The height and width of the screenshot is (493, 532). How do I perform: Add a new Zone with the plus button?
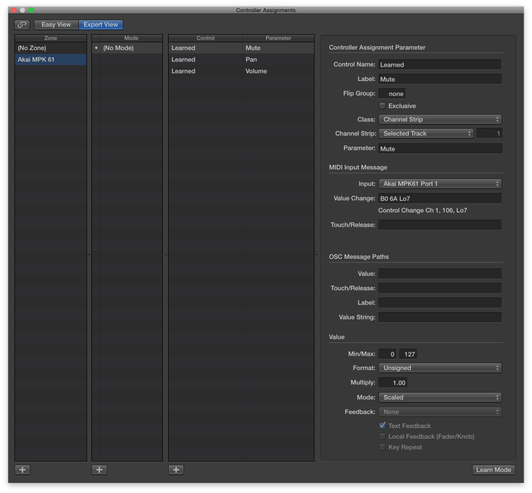pyautogui.click(x=22, y=470)
